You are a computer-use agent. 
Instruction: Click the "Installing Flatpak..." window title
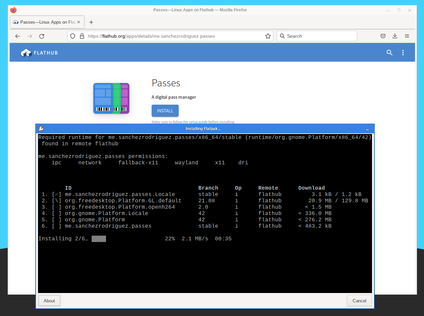point(203,129)
